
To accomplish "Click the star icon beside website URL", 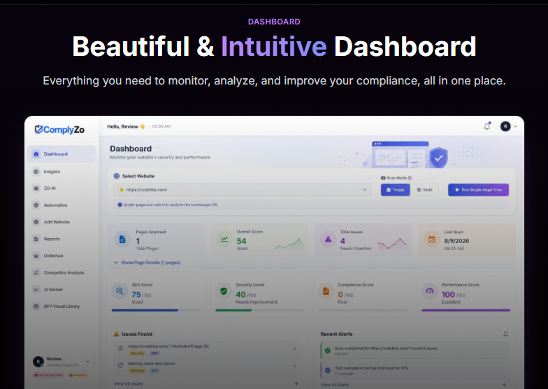I will 122,190.
